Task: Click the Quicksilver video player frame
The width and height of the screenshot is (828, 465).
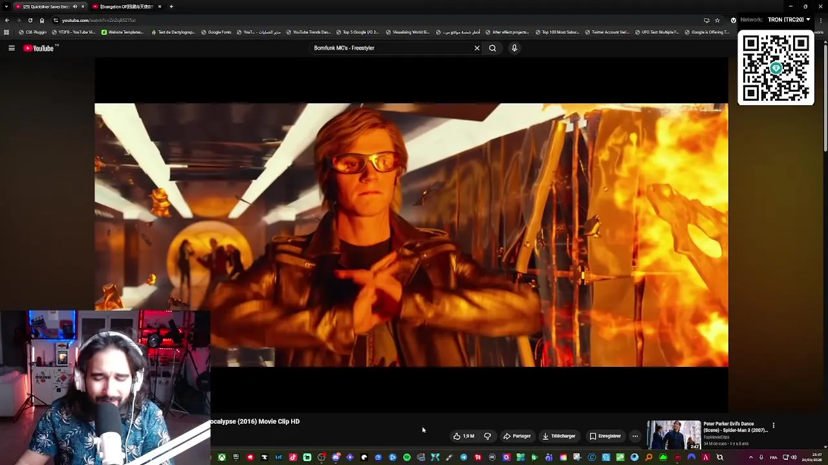Action: coord(411,235)
